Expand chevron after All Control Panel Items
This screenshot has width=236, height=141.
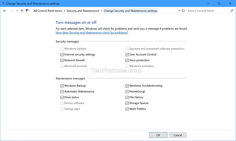pyautogui.click(x=64, y=11)
